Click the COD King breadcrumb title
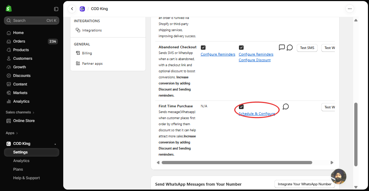The image size is (369, 191). [99, 9]
